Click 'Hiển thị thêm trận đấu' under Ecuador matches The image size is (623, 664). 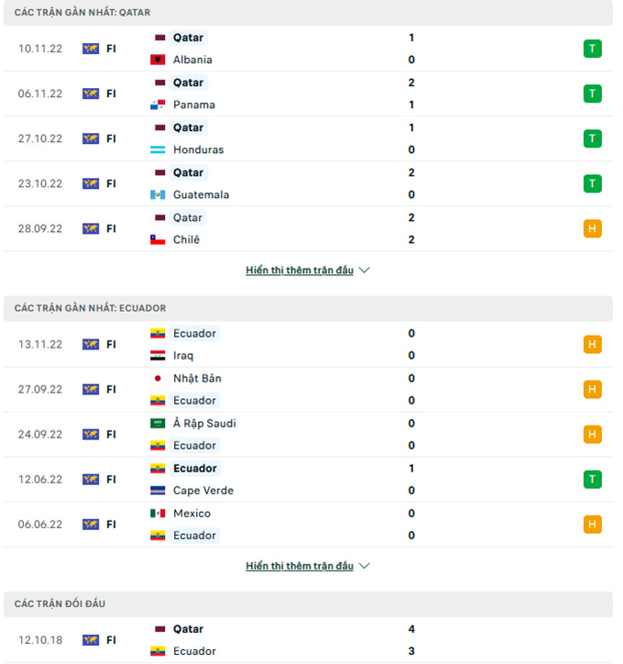coord(299,566)
